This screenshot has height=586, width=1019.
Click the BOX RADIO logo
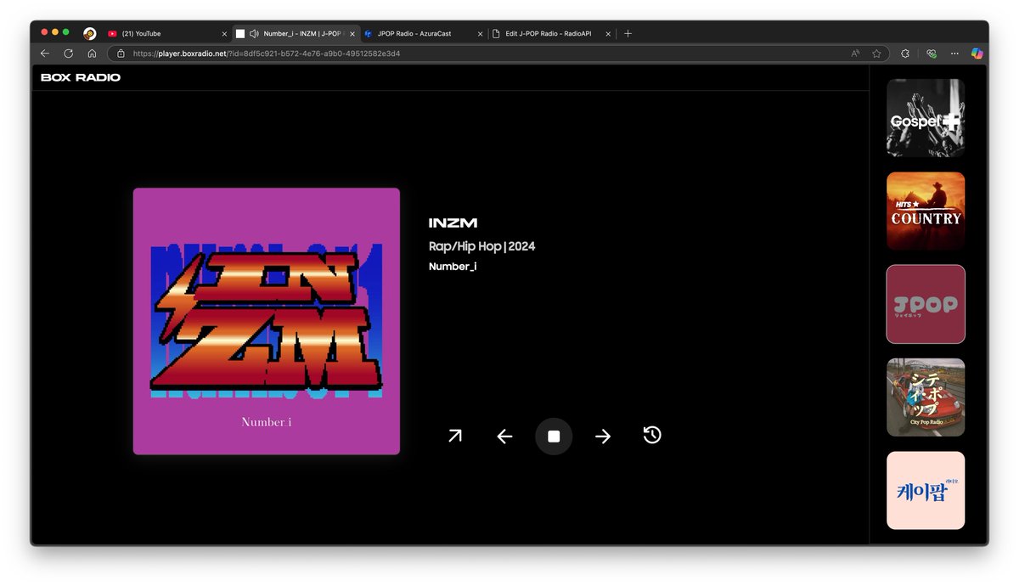coord(81,77)
